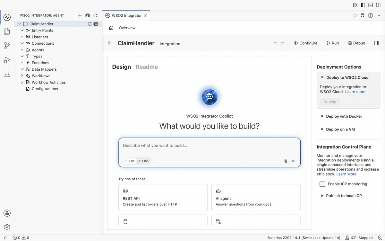Open Accounts icon in activity bar
385x241 pixels.
[7, 213]
